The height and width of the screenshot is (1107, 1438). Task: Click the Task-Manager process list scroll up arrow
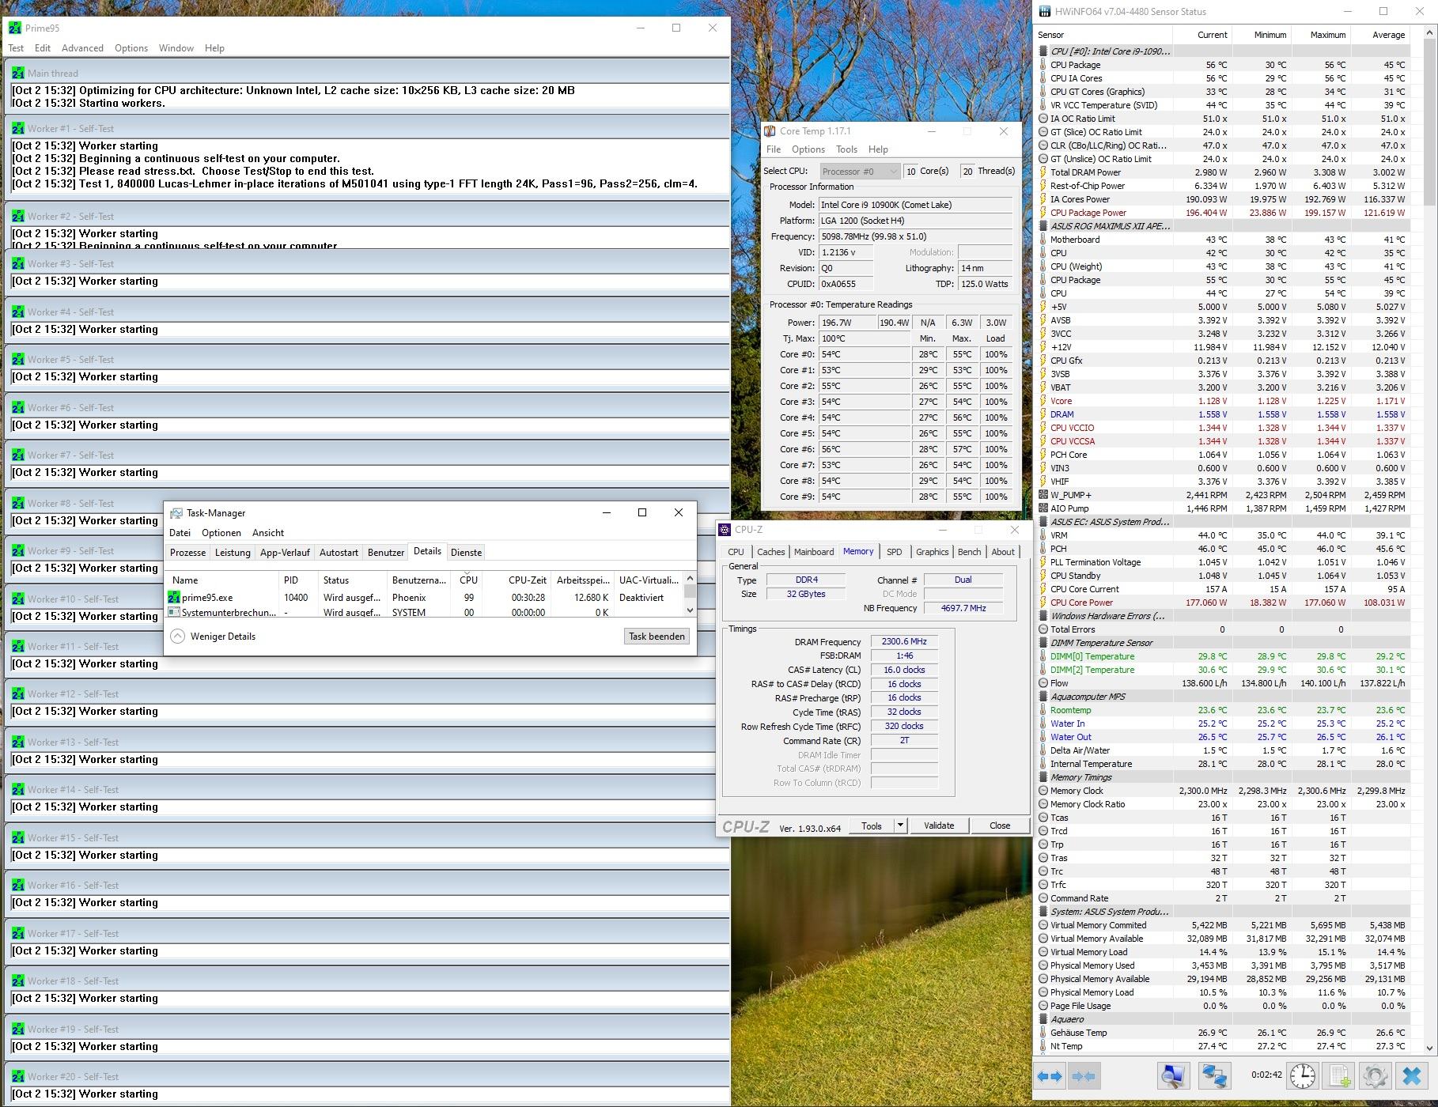(x=690, y=578)
